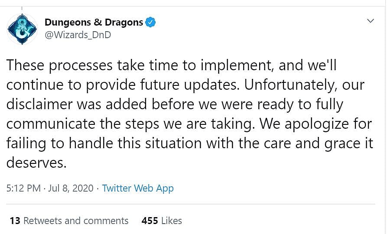View the 13 Retweets and comments

(x=69, y=221)
